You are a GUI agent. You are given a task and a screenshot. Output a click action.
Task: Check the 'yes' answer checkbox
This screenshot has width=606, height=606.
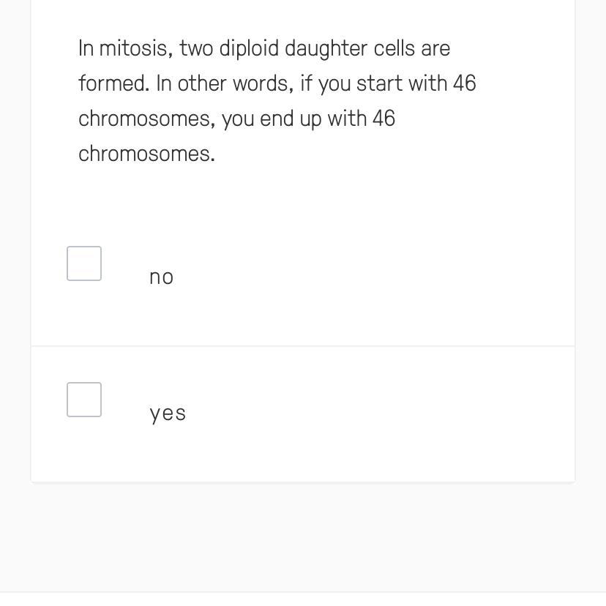[x=84, y=400]
